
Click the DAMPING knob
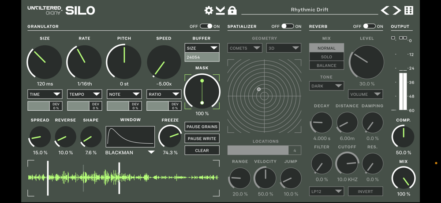pyautogui.click(x=372, y=123)
